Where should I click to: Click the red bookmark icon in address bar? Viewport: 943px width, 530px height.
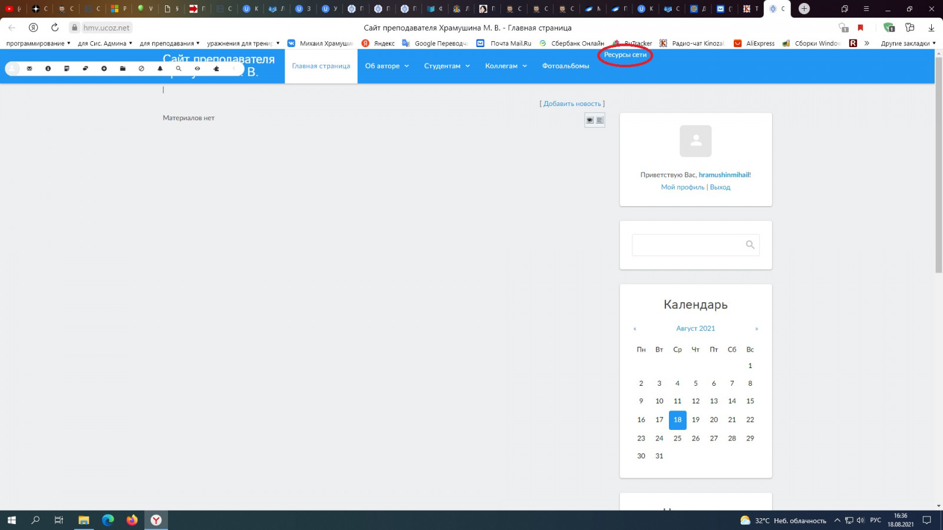[860, 28]
